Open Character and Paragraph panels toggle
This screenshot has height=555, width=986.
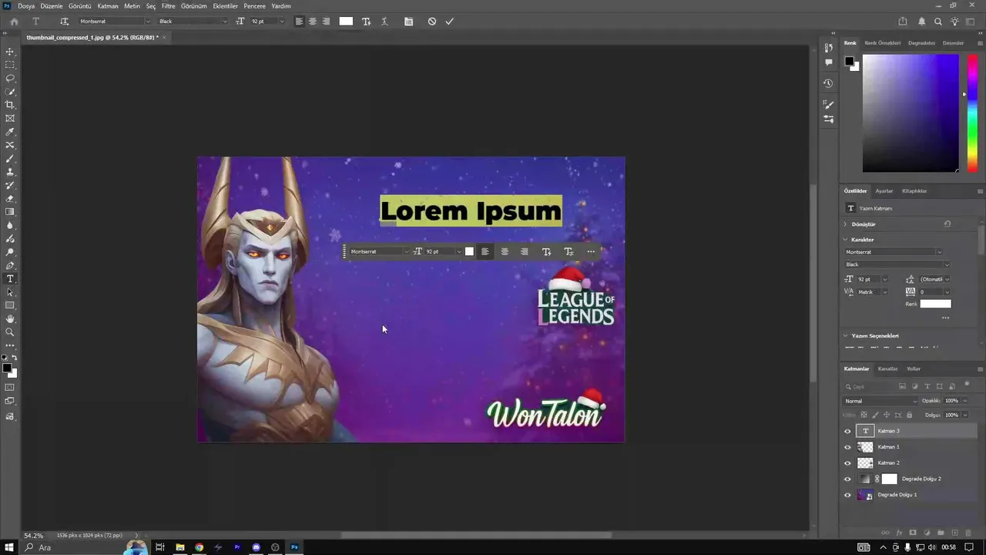(x=408, y=22)
